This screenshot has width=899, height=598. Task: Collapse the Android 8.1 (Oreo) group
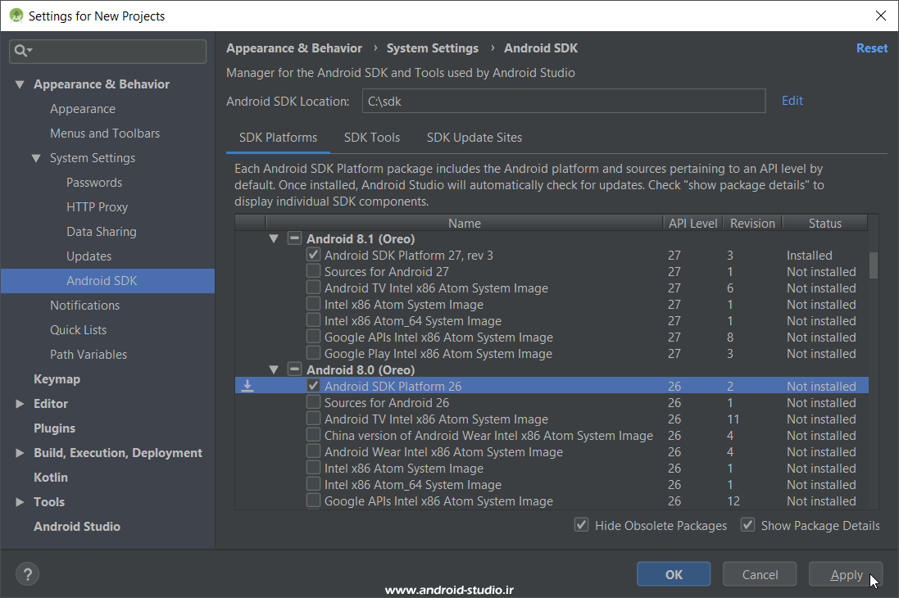[x=274, y=239]
